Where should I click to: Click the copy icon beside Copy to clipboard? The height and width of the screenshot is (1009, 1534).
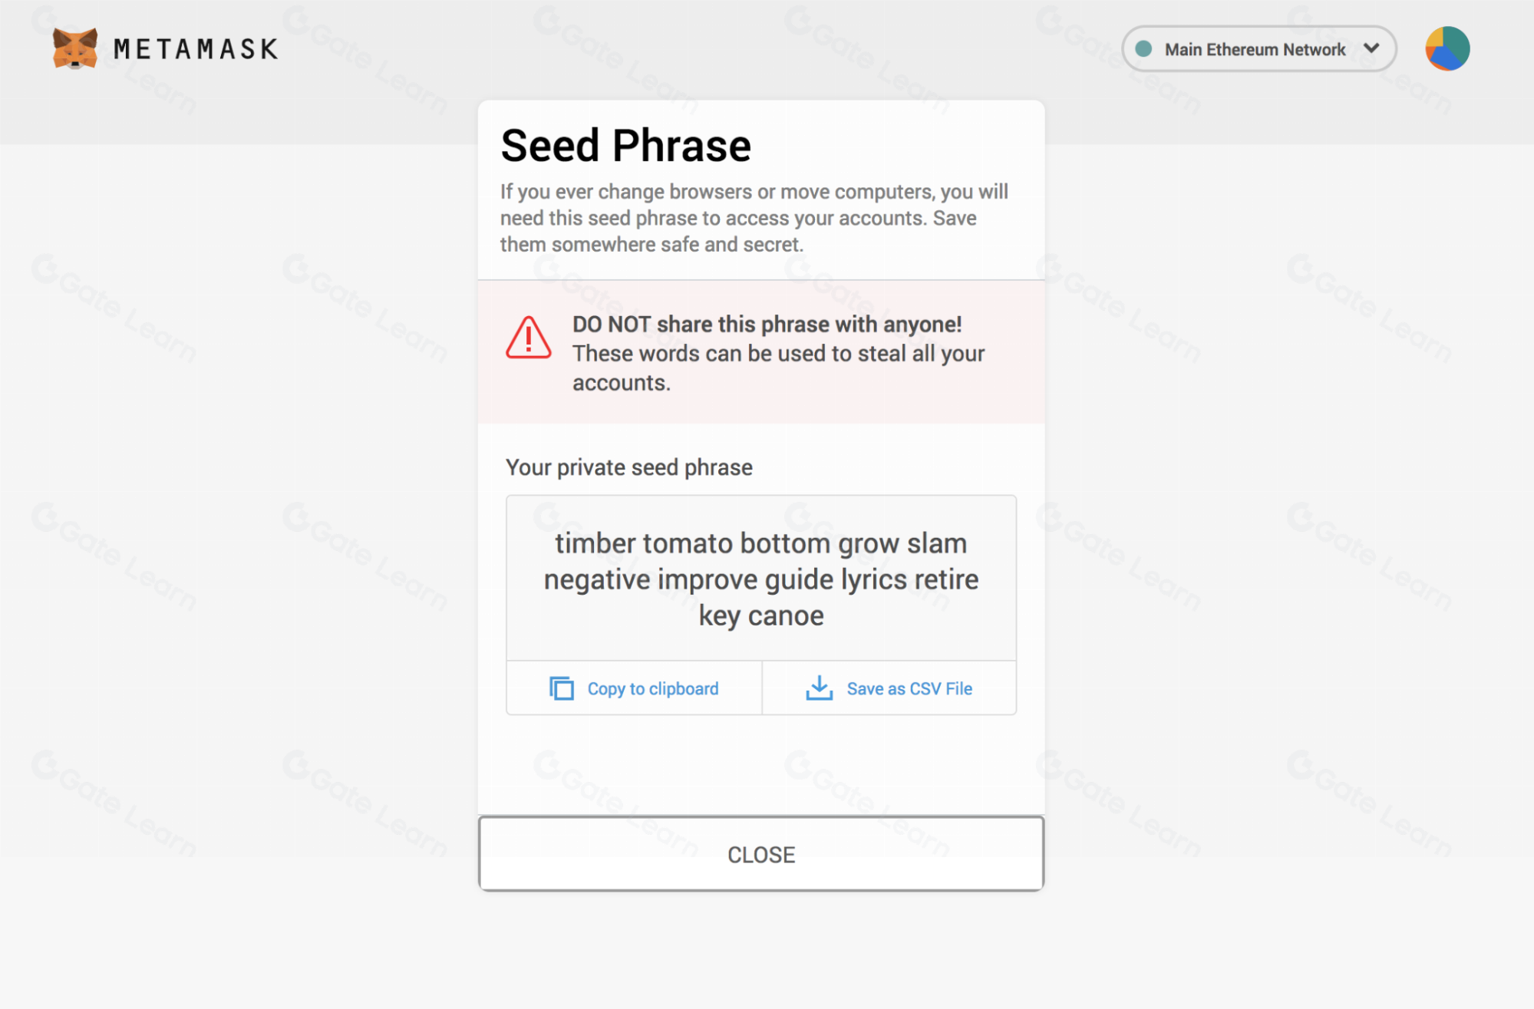(562, 688)
